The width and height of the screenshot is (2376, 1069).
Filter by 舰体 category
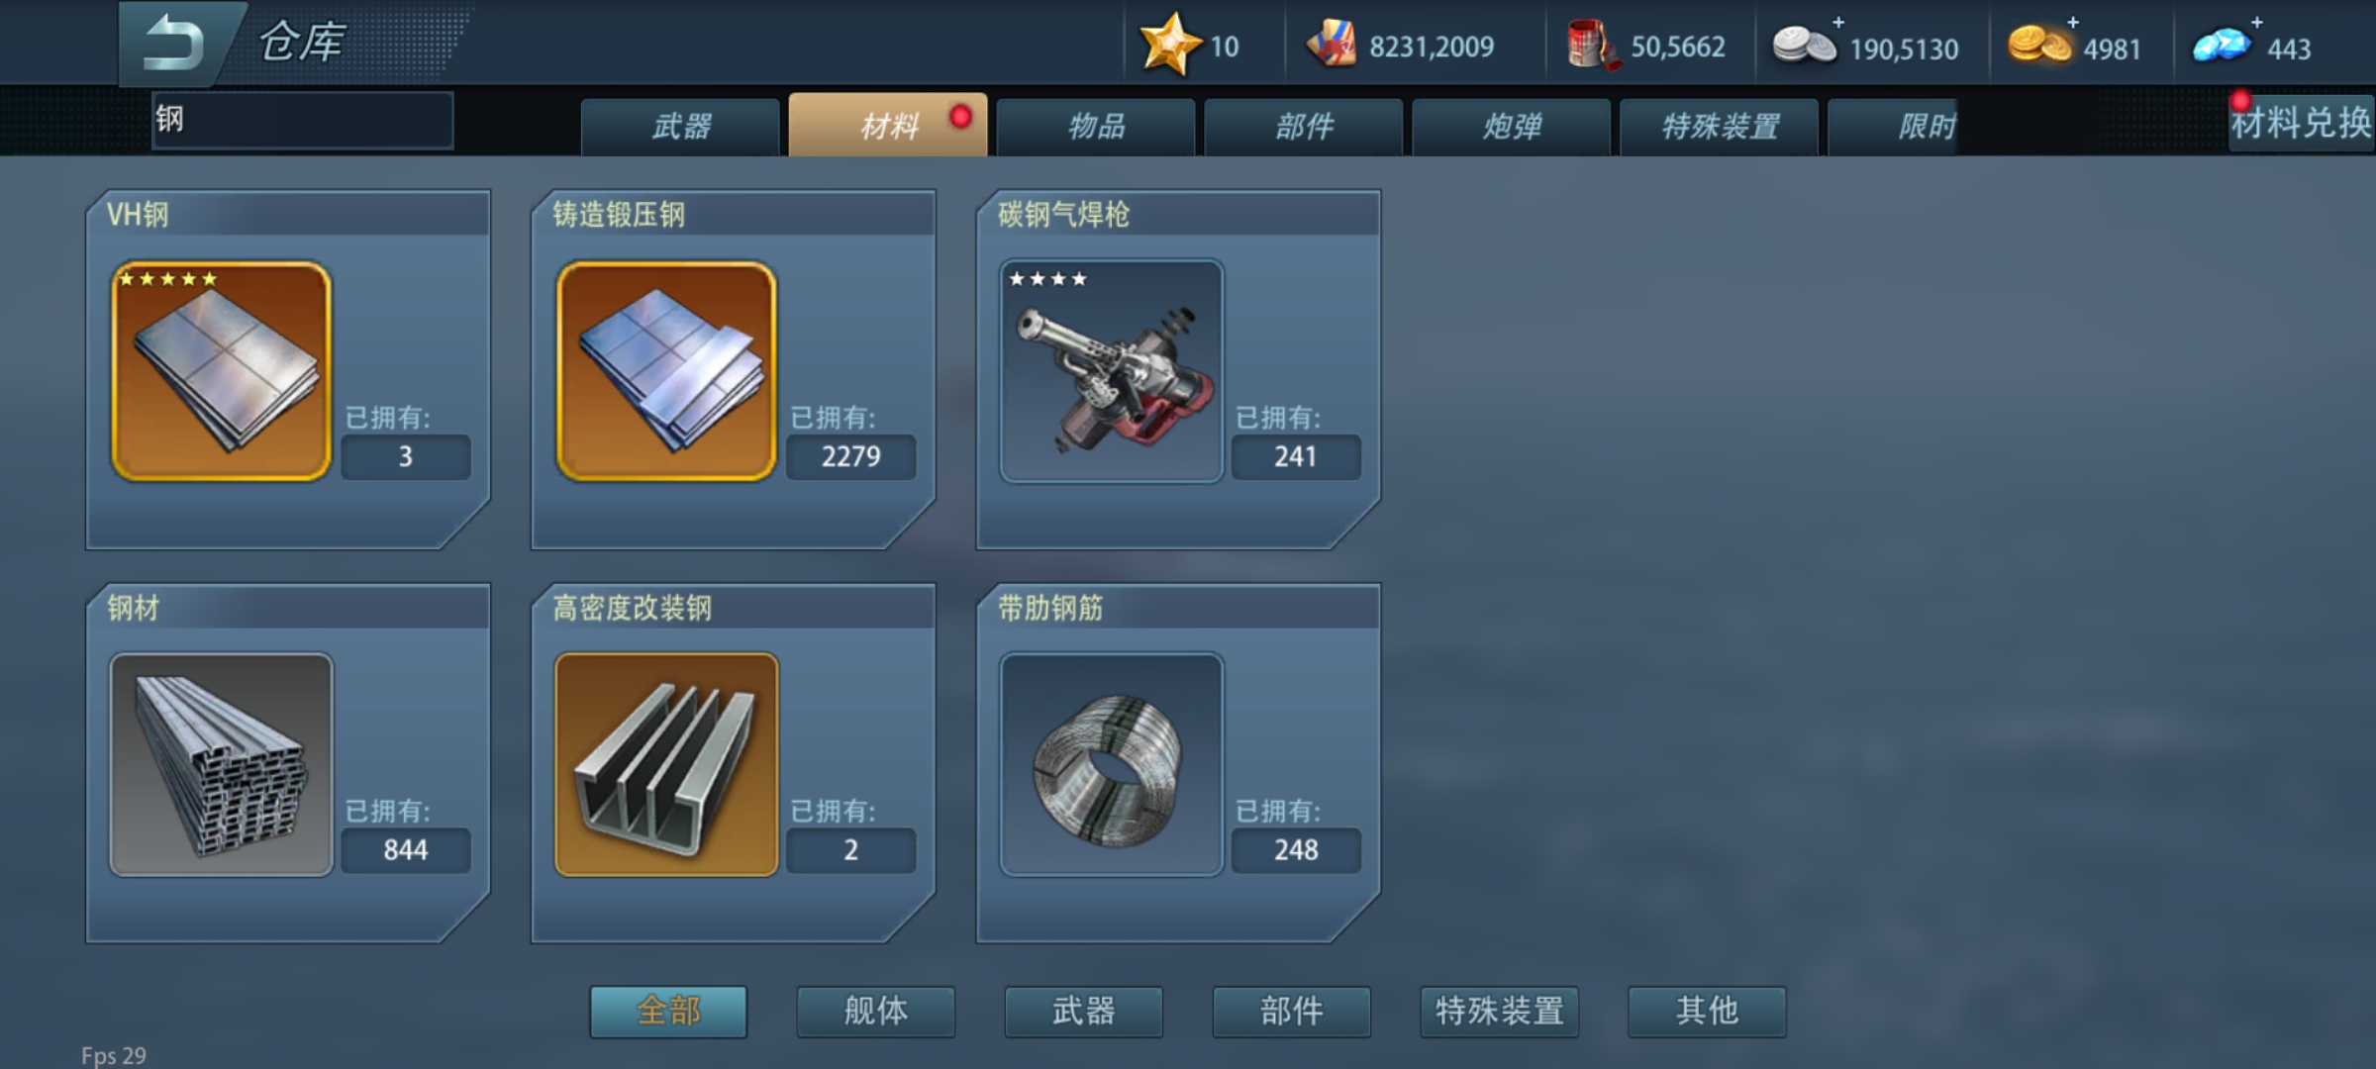point(876,1011)
